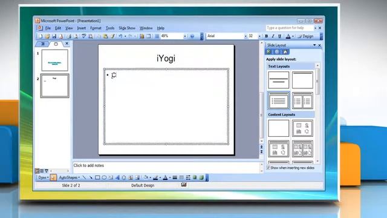This screenshot has width=387, height=218.
Task: Insert WordArt from Drawing toolbar
Action: tap(117, 177)
